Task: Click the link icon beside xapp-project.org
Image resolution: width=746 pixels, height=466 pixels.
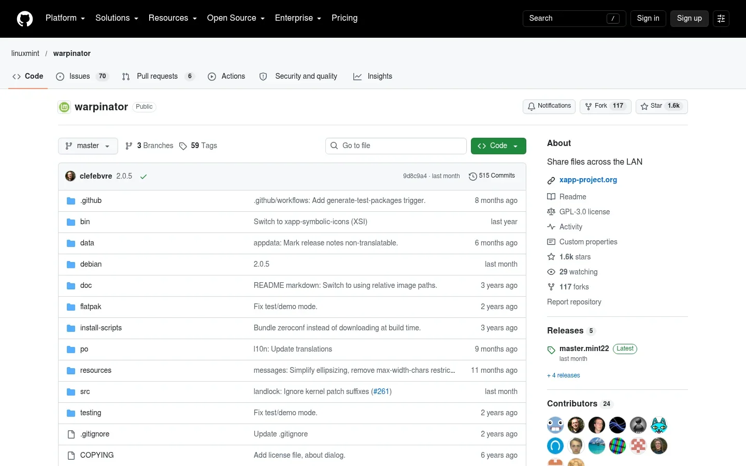Action: pos(551,180)
